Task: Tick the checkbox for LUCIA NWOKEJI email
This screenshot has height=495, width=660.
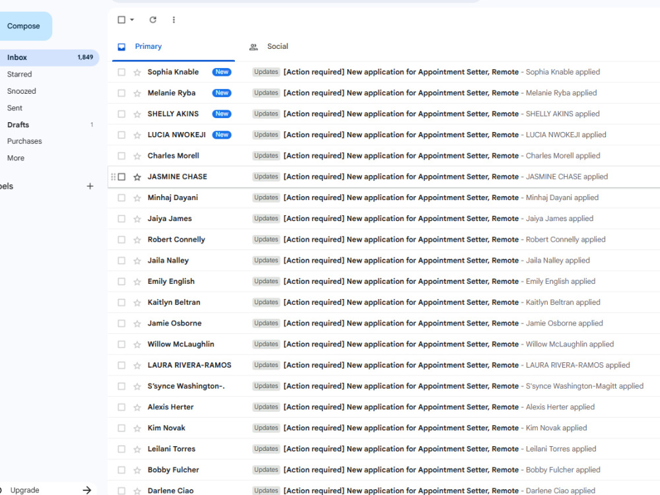Action: point(121,135)
